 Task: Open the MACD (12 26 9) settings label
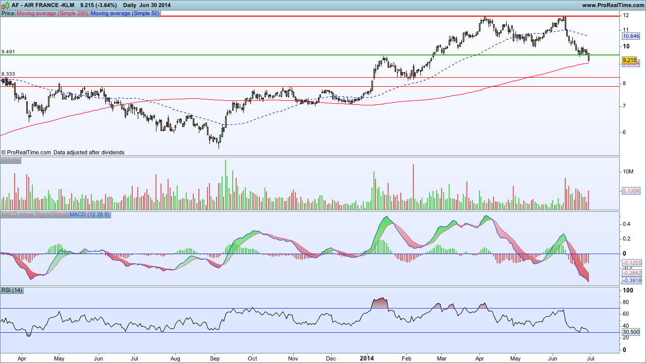(90, 215)
